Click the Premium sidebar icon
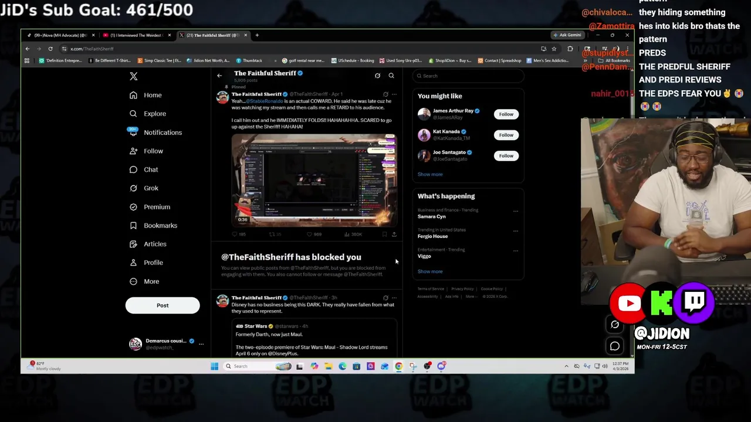Image resolution: width=751 pixels, height=422 pixels. (133, 207)
